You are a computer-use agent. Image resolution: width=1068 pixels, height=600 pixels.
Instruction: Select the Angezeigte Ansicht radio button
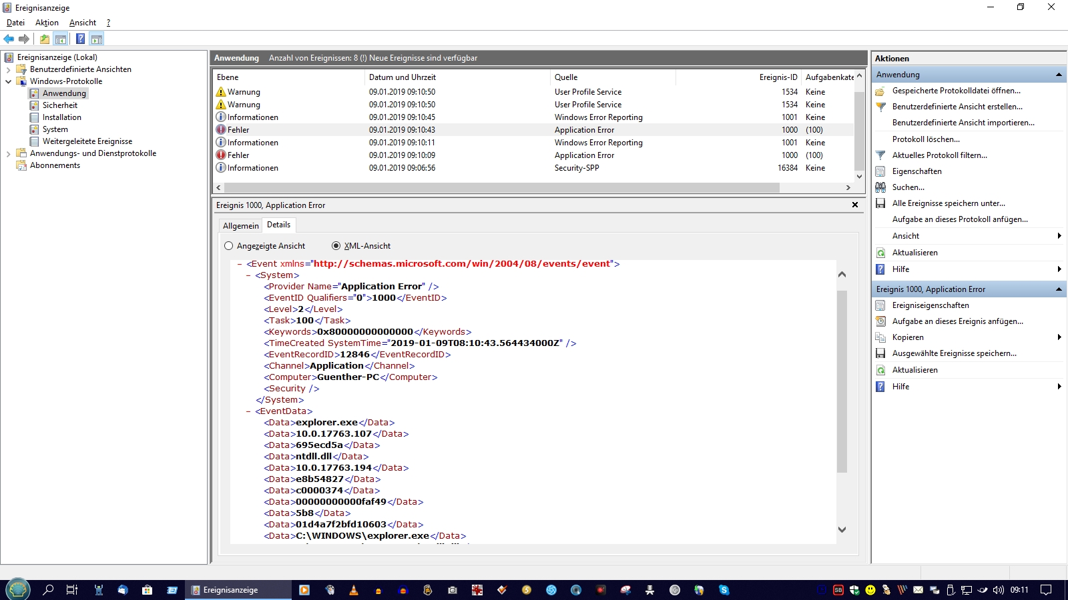(229, 246)
